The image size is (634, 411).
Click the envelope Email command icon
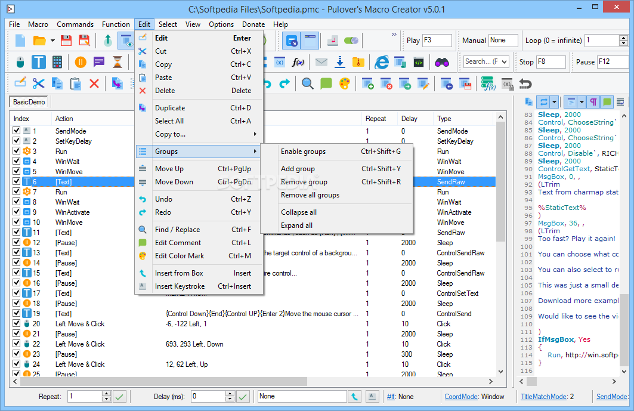pos(321,62)
